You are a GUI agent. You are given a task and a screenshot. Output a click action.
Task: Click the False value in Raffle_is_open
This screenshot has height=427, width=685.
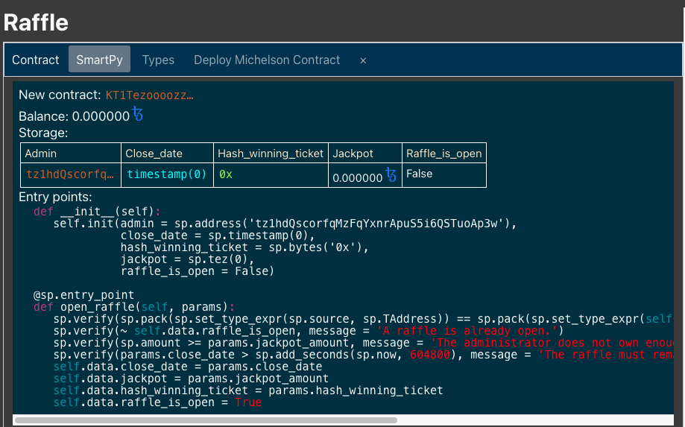click(419, 174)
